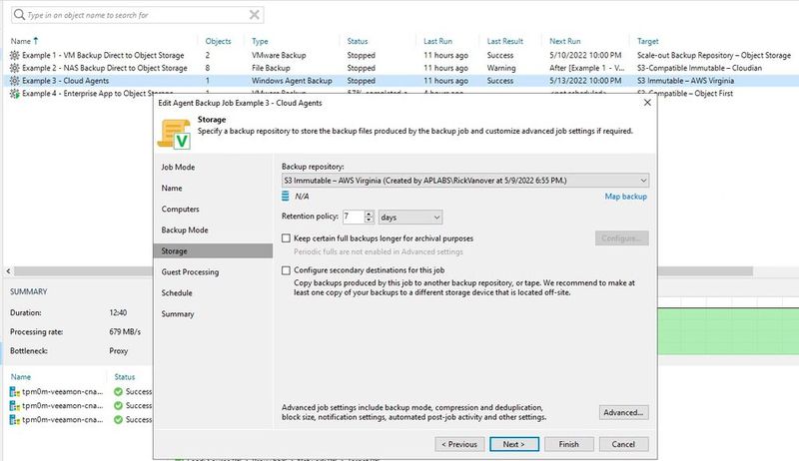Go to the Schedule step

(177, 293)
